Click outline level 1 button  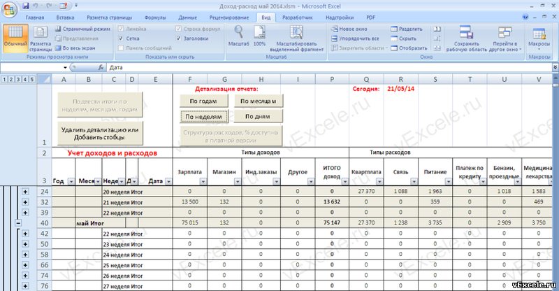4,79
